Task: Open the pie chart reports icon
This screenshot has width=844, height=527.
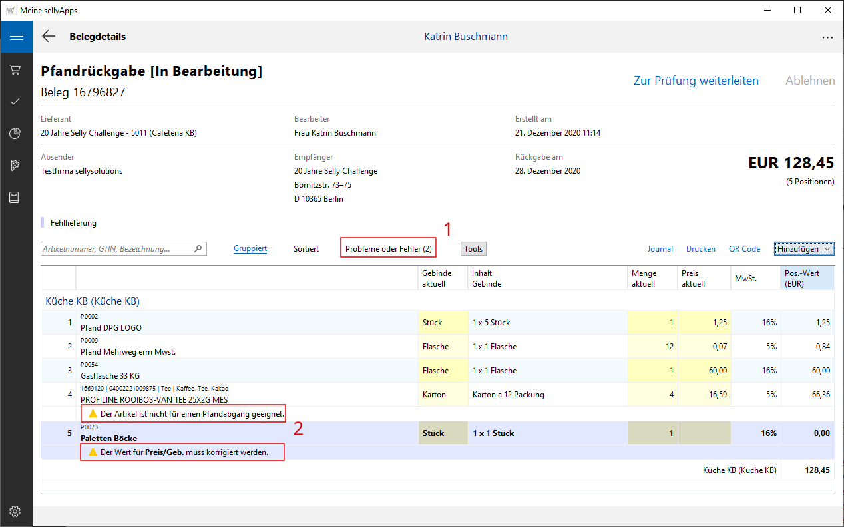Action: pyautogui.click(x=16, y=134)
